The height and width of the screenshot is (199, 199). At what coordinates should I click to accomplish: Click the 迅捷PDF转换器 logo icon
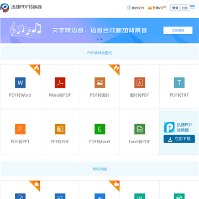4,8
